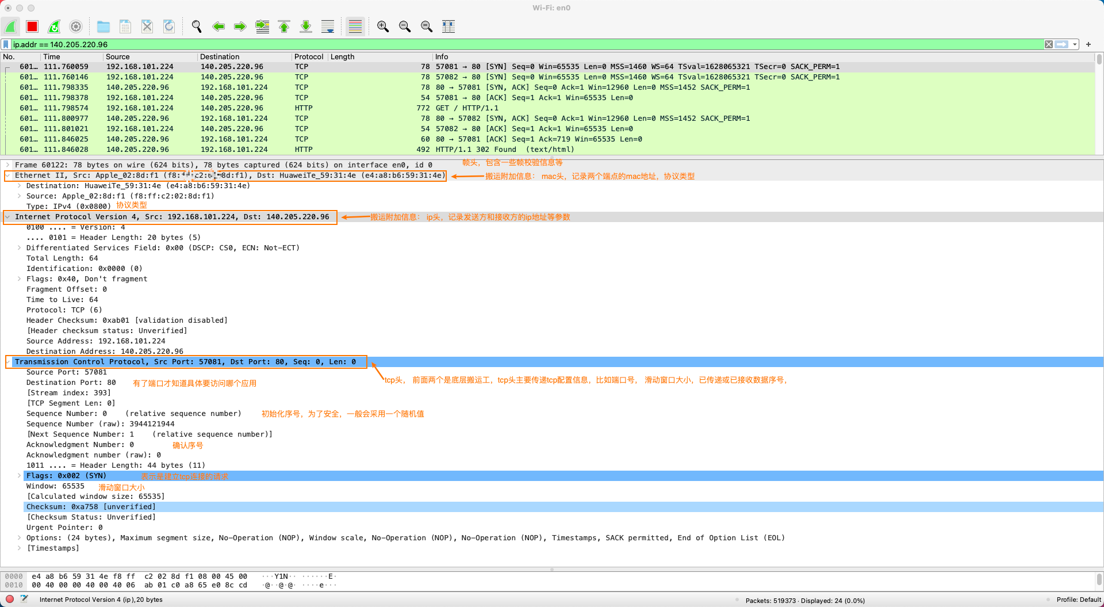Reload this capture file
Viewport: 1104px width, 607px height.
(x=169, y=26)
